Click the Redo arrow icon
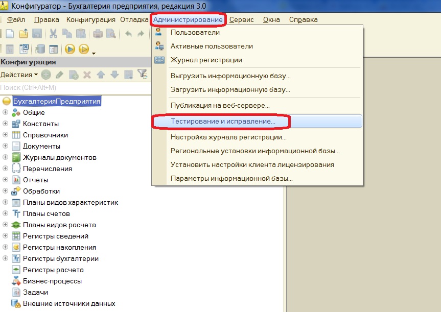 point(141,34)
